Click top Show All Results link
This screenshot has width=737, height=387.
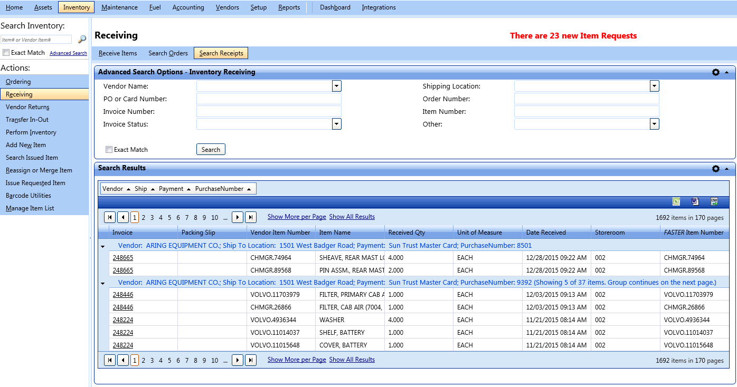click(352, 217)
